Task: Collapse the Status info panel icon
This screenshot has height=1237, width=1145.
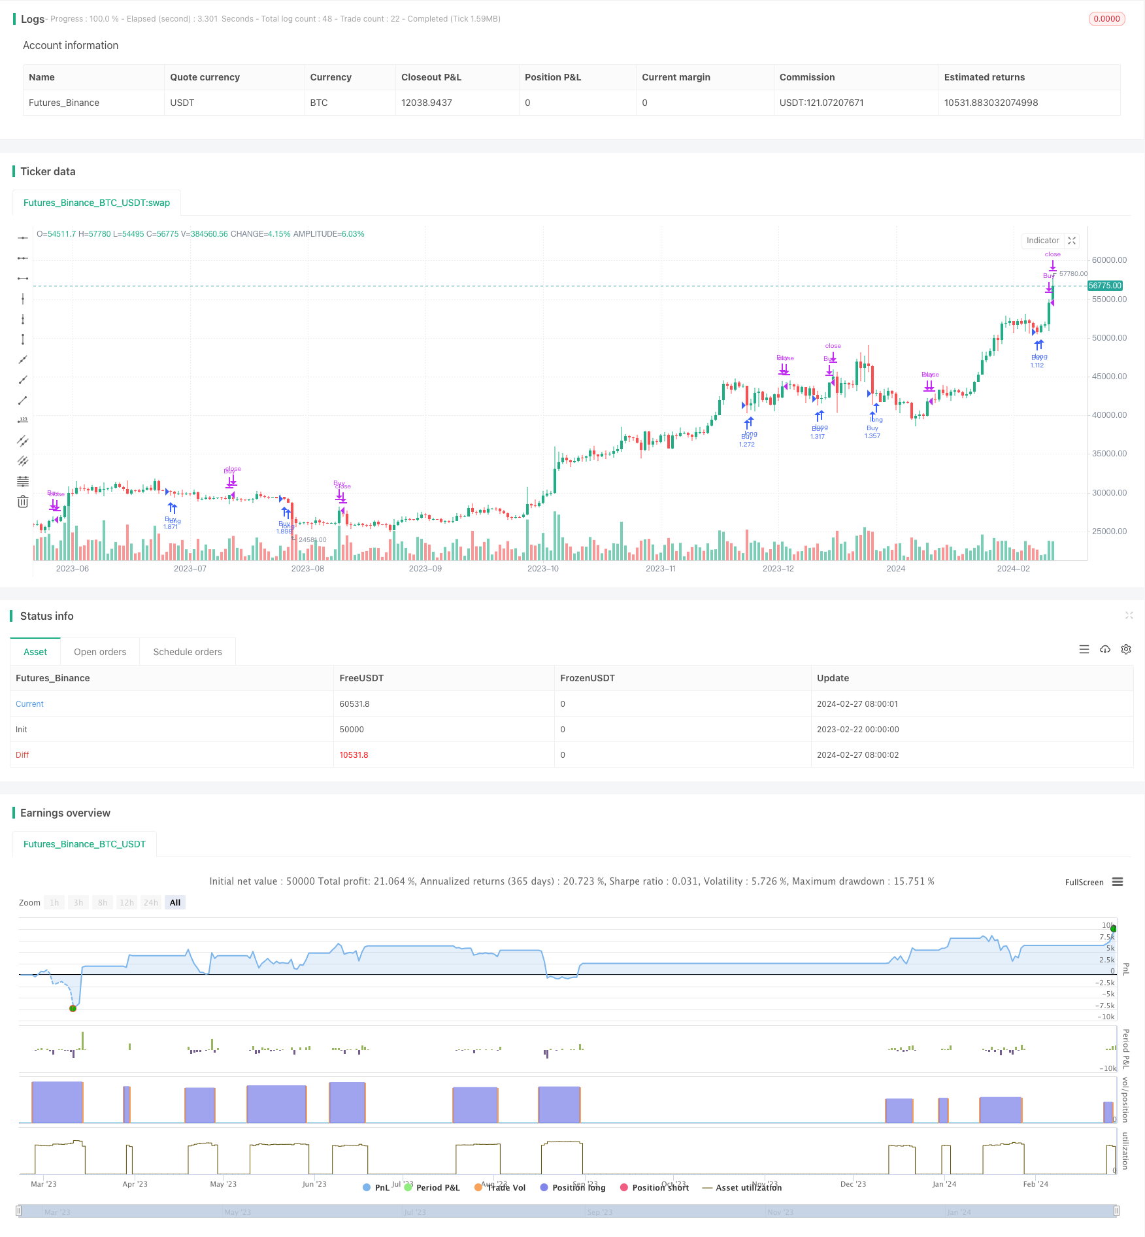Action: pos(1129,615)
